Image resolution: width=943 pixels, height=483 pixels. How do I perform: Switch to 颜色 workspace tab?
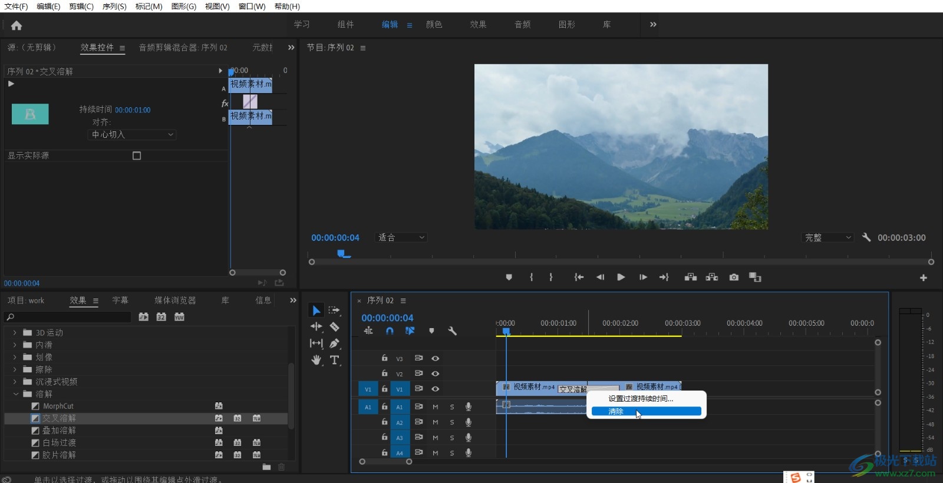[434, 24]
